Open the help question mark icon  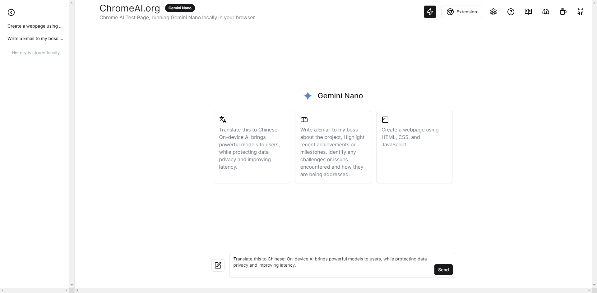point(511,12)
